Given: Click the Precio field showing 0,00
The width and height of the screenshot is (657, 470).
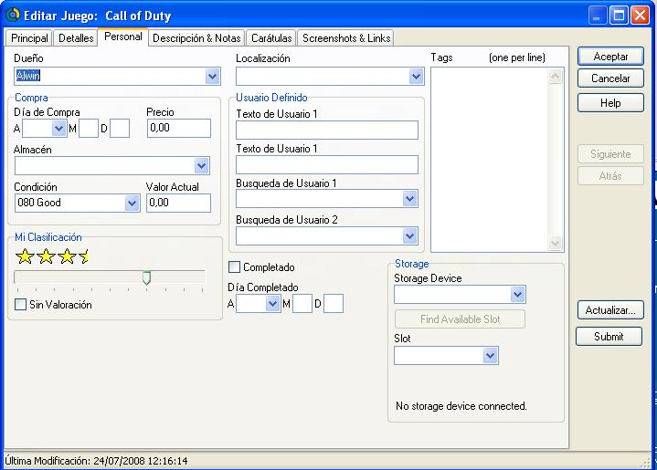Looking at the screenshot, I should 179,128.
